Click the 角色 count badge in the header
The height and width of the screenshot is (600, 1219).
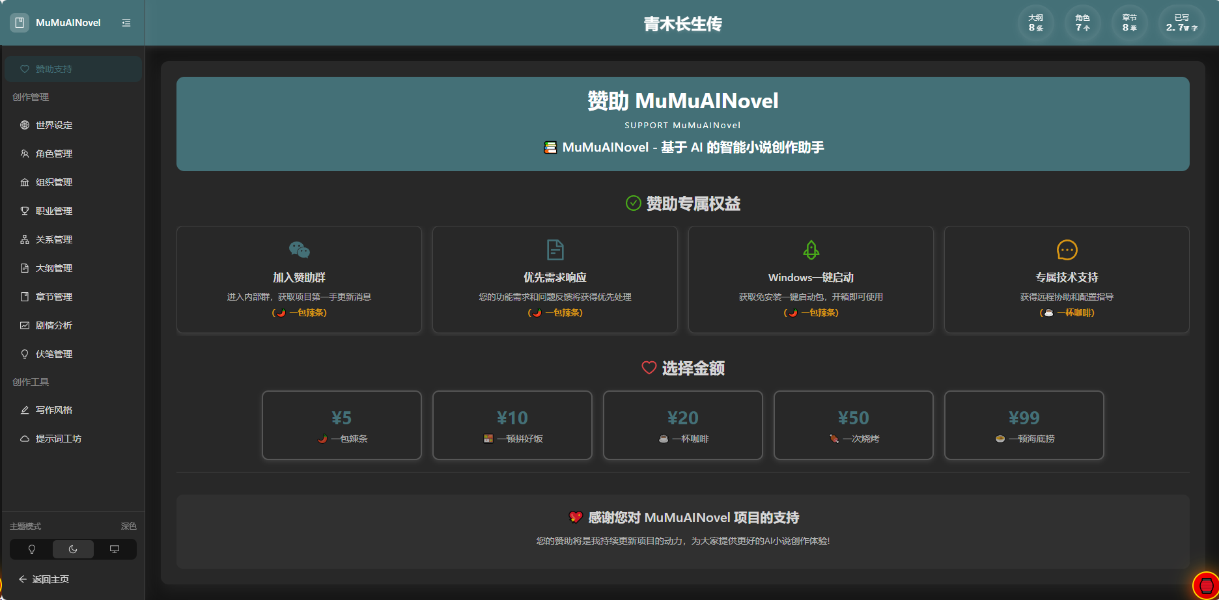(x=1083, y=23)
